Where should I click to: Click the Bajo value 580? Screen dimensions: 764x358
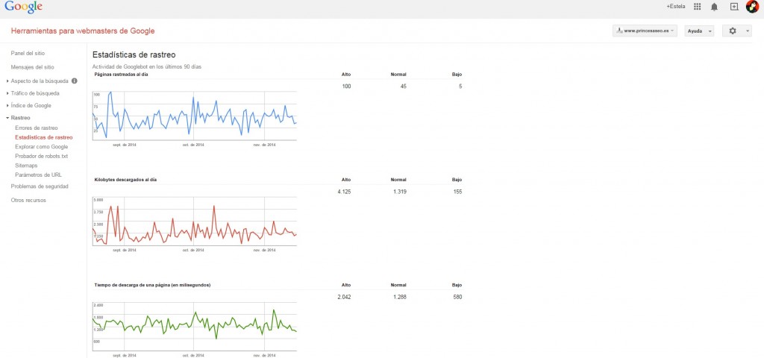(x=457, y=297)
